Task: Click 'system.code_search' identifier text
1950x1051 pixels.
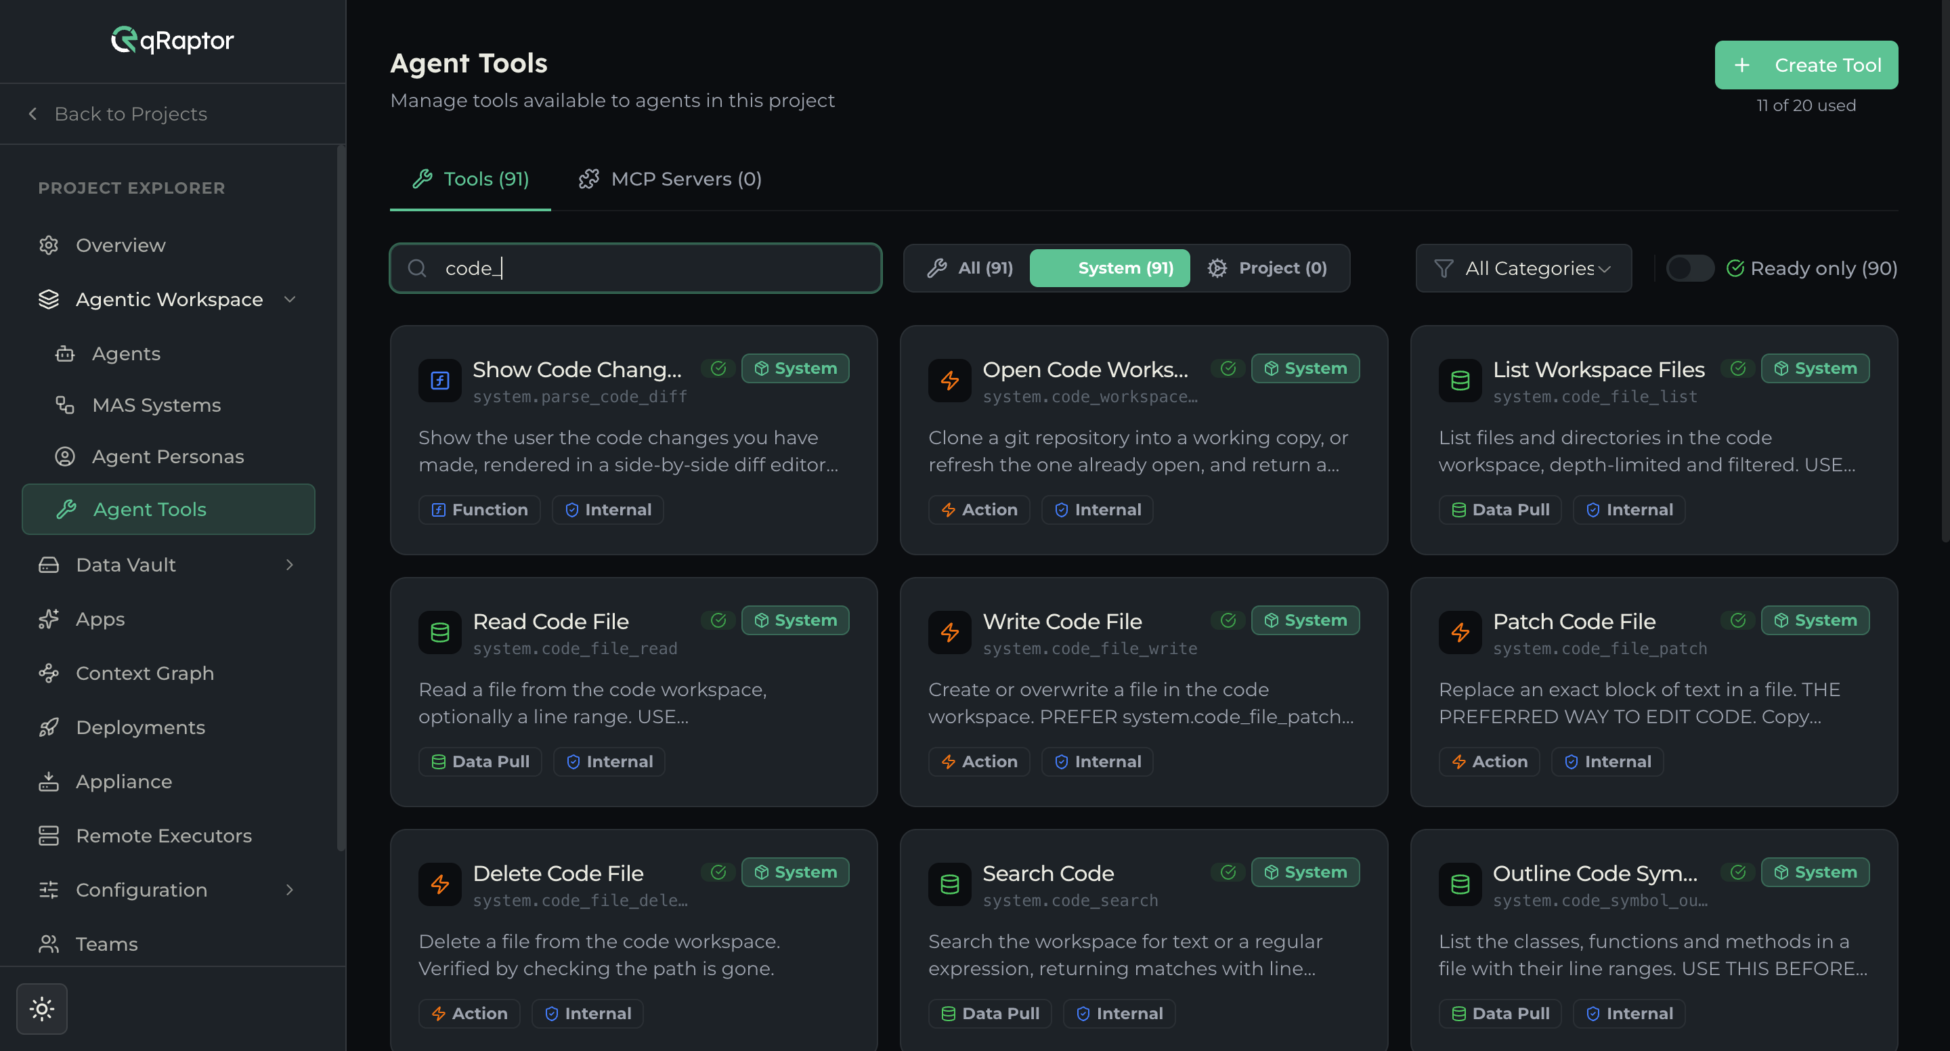Action: (x=1070, y=900)
